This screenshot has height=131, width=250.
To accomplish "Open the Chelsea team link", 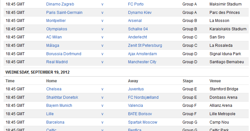I will click(x=54, y=89).
